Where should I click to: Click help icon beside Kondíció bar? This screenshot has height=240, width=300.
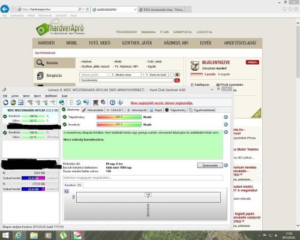[226, 125]
